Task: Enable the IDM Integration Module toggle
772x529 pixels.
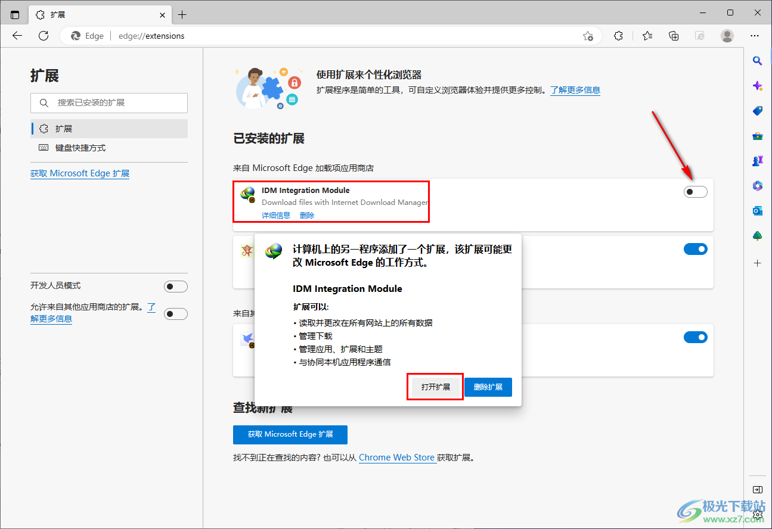Action: pos(695,192)
